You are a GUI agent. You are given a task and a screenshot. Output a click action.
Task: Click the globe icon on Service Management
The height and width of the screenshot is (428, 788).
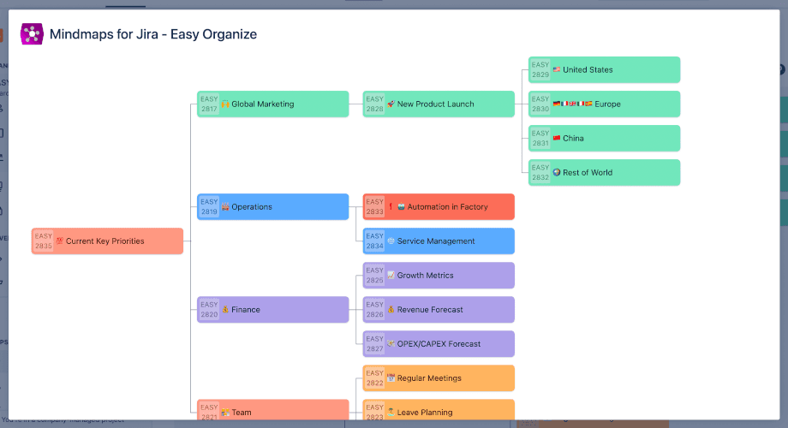(391, 241)
